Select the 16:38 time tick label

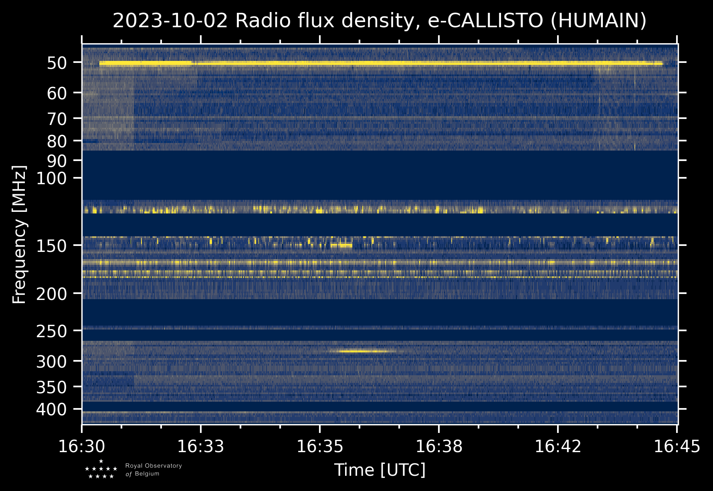[439, 446]
